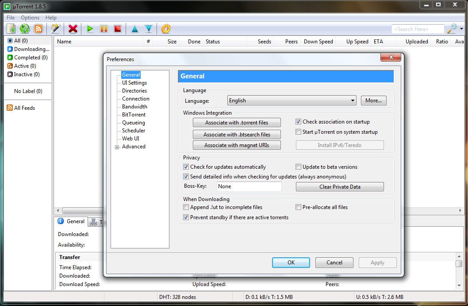Select the Active (0) category
Image resolution: width=468 pixels, height=306 pixels.
[22, 66]
